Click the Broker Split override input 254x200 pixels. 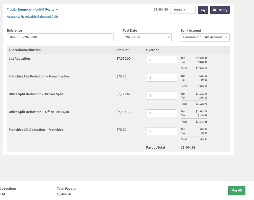point(165,96)
